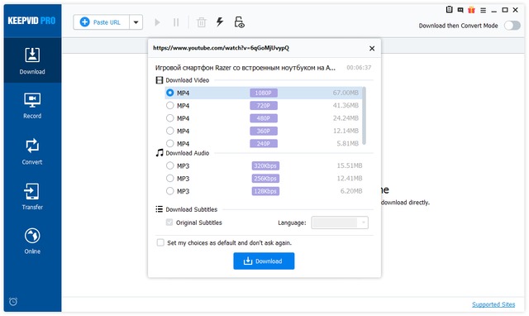Screen dimensions: 529x316
Task: Click the 1080P resolution badge
Action: click(264, 93)
